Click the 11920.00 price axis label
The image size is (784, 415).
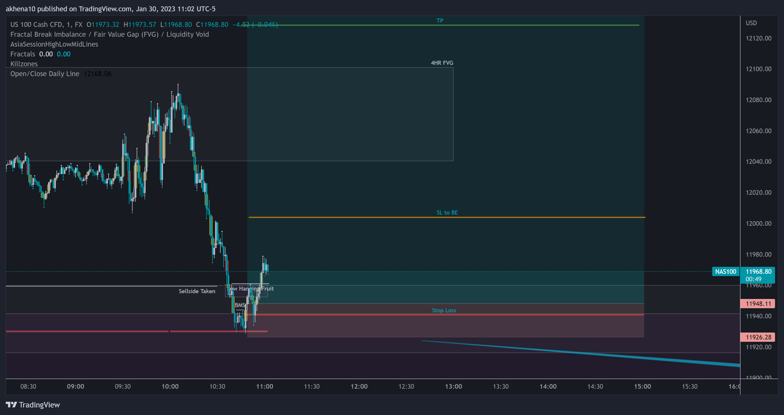pos(759,347)
